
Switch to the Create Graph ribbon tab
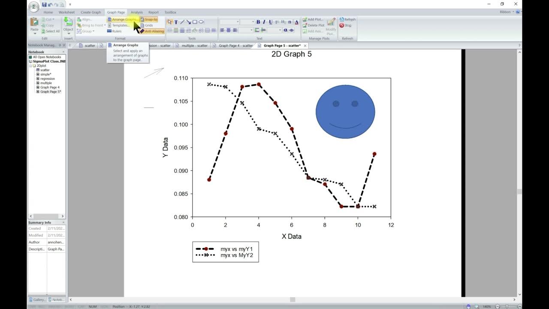pyautogui.click(x=91, y=12)
